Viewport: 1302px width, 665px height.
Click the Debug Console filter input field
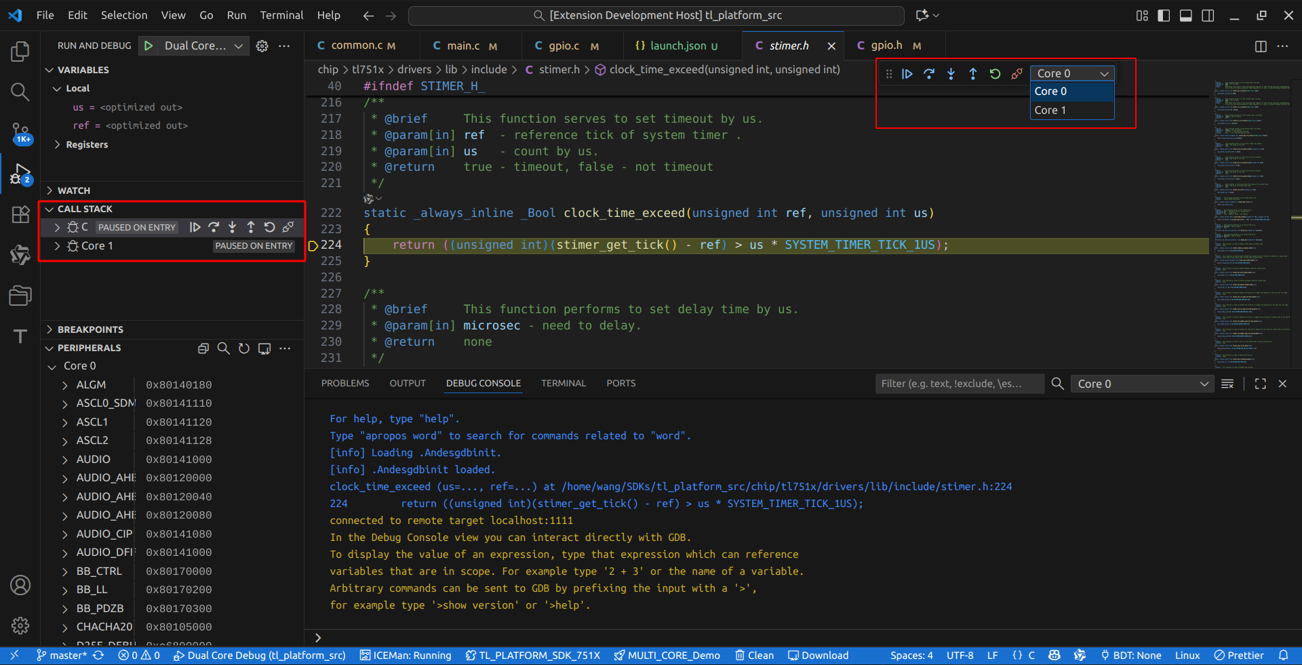pos(960,384)
